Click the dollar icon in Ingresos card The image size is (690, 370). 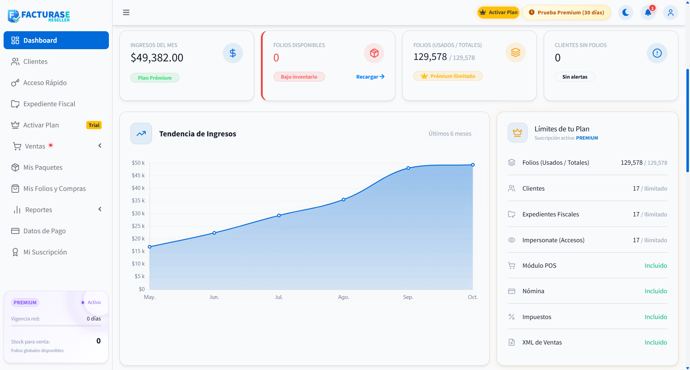233,53
